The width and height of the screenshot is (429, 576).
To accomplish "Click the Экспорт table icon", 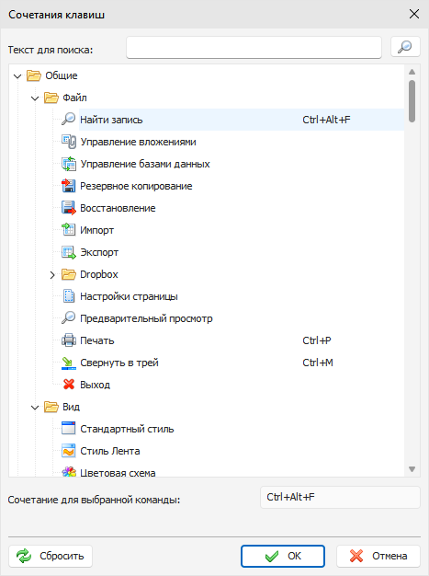I will 69,252.
